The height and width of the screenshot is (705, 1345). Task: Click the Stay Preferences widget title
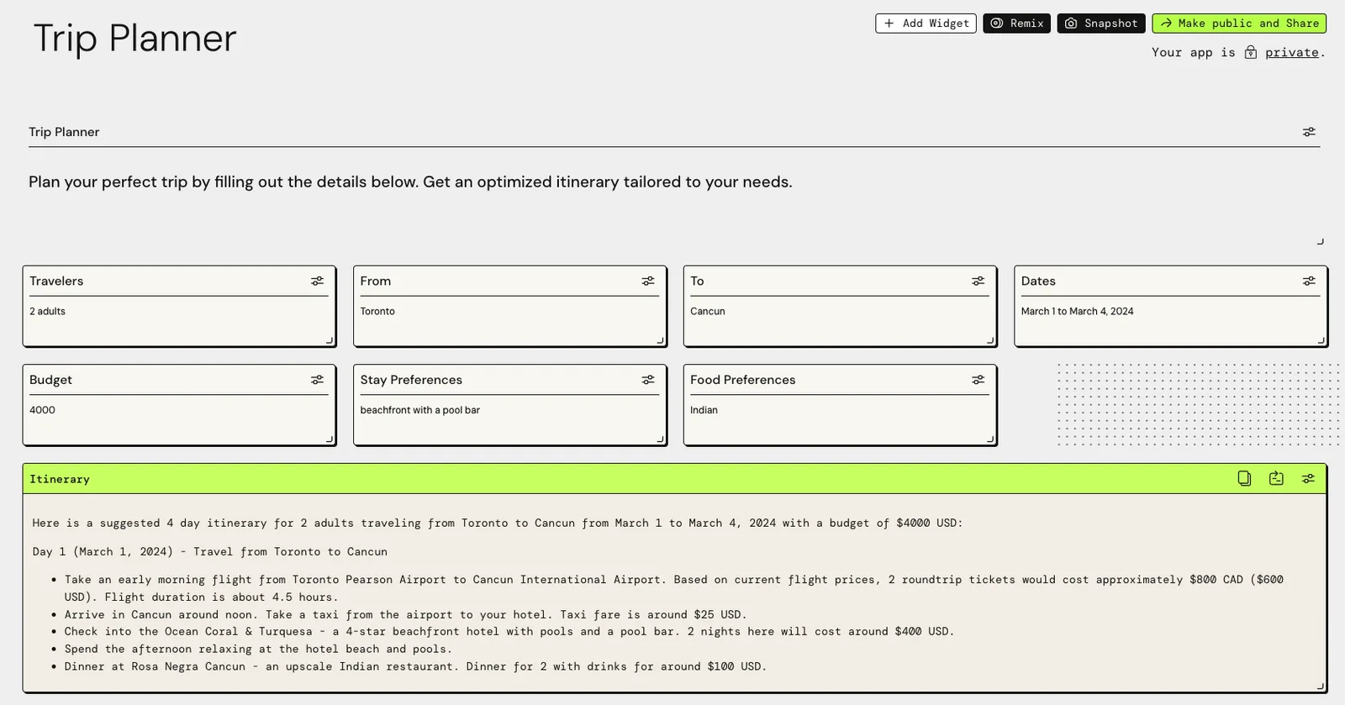[411, 380]
